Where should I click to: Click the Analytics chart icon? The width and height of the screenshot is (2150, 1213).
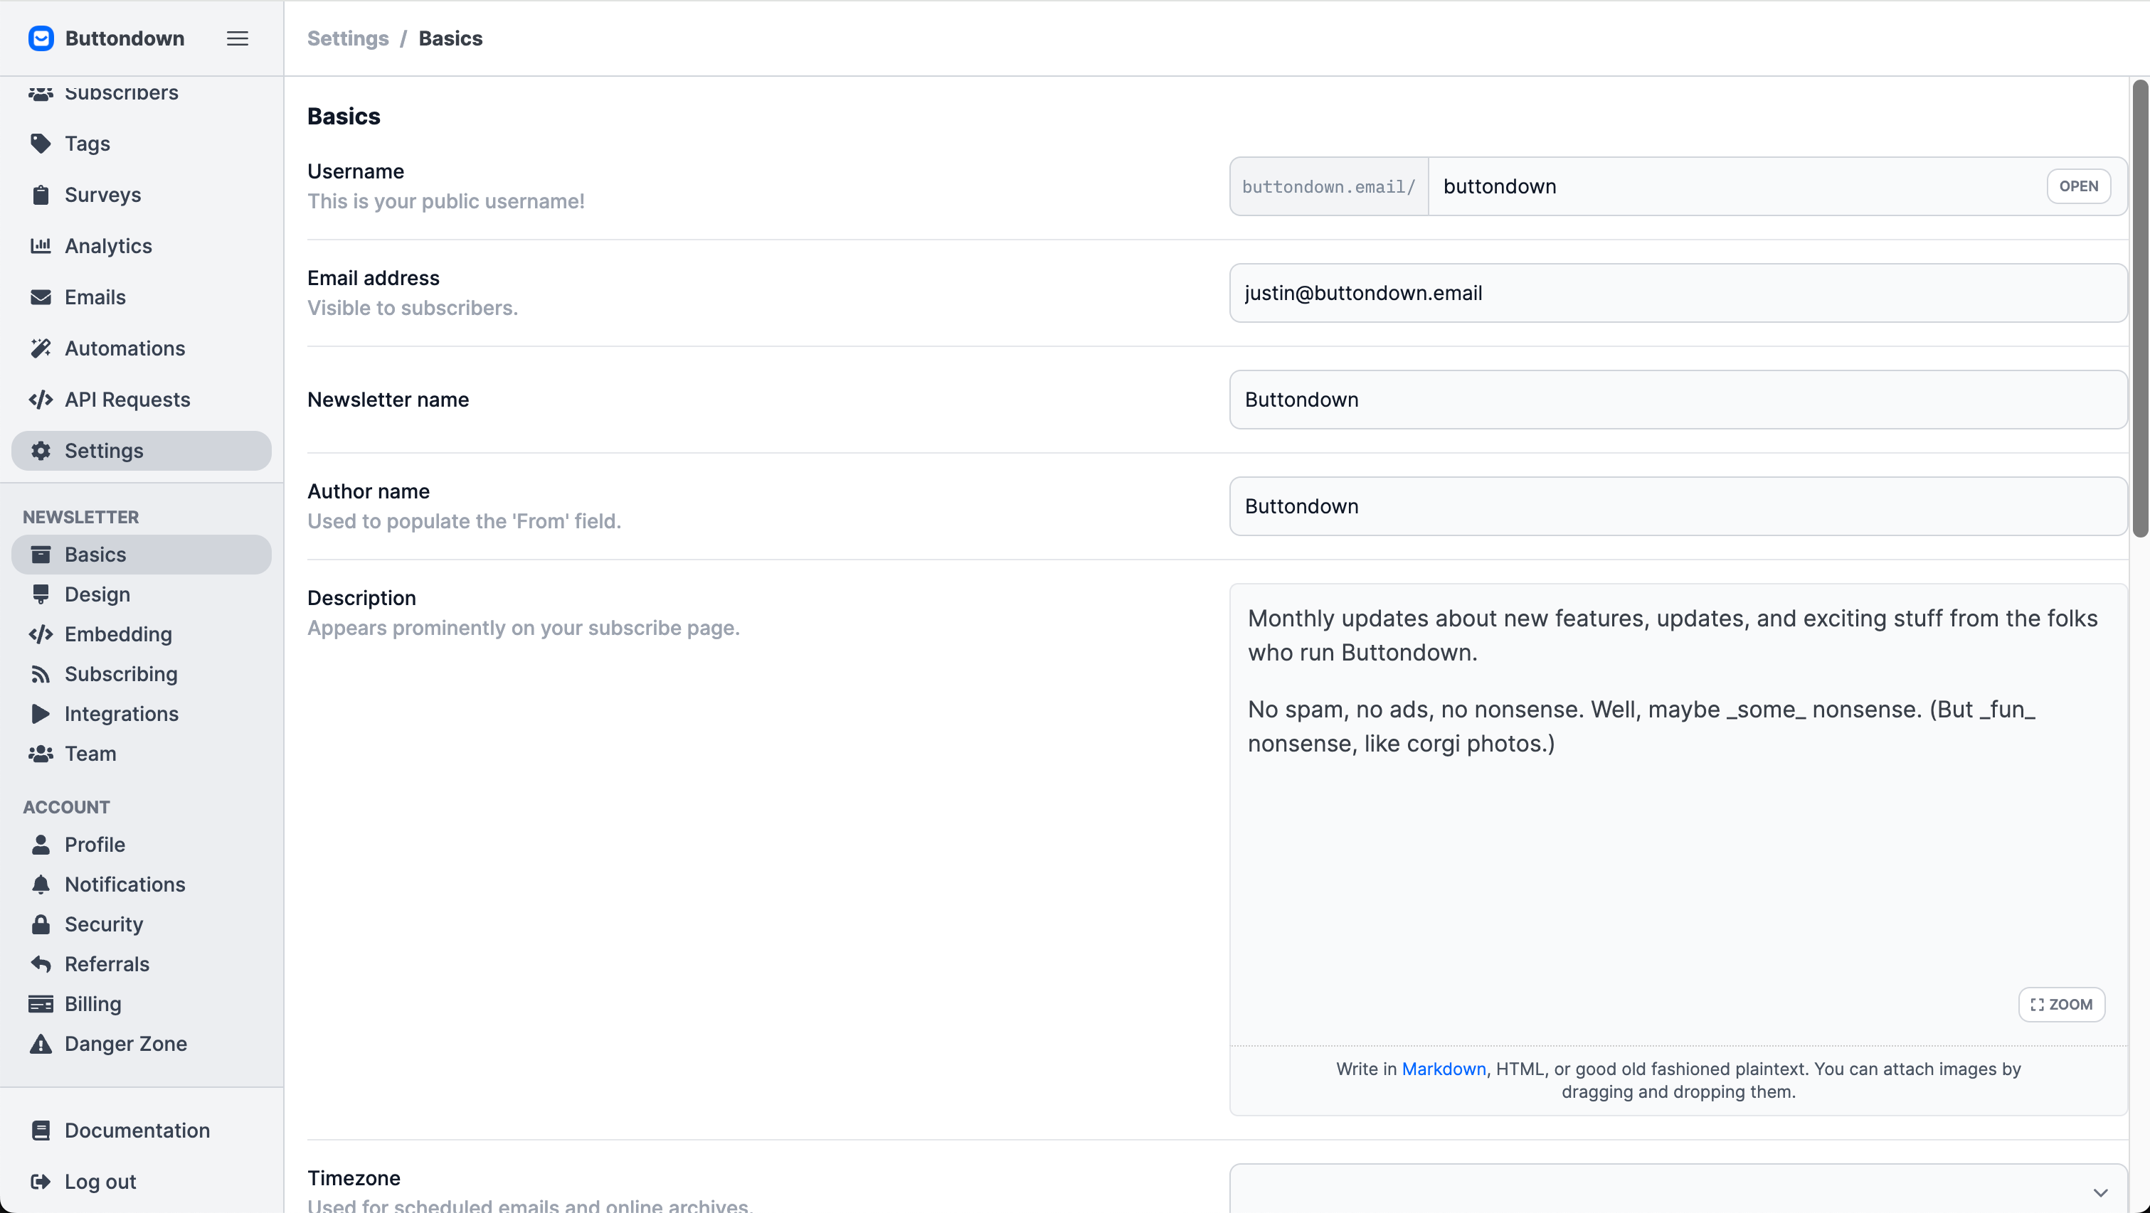[41, 245]
